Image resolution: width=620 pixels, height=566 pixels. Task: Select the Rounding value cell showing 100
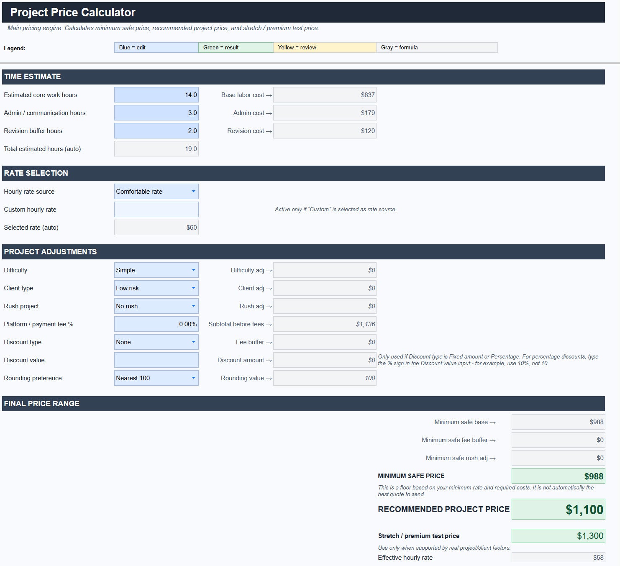point(325,378)
